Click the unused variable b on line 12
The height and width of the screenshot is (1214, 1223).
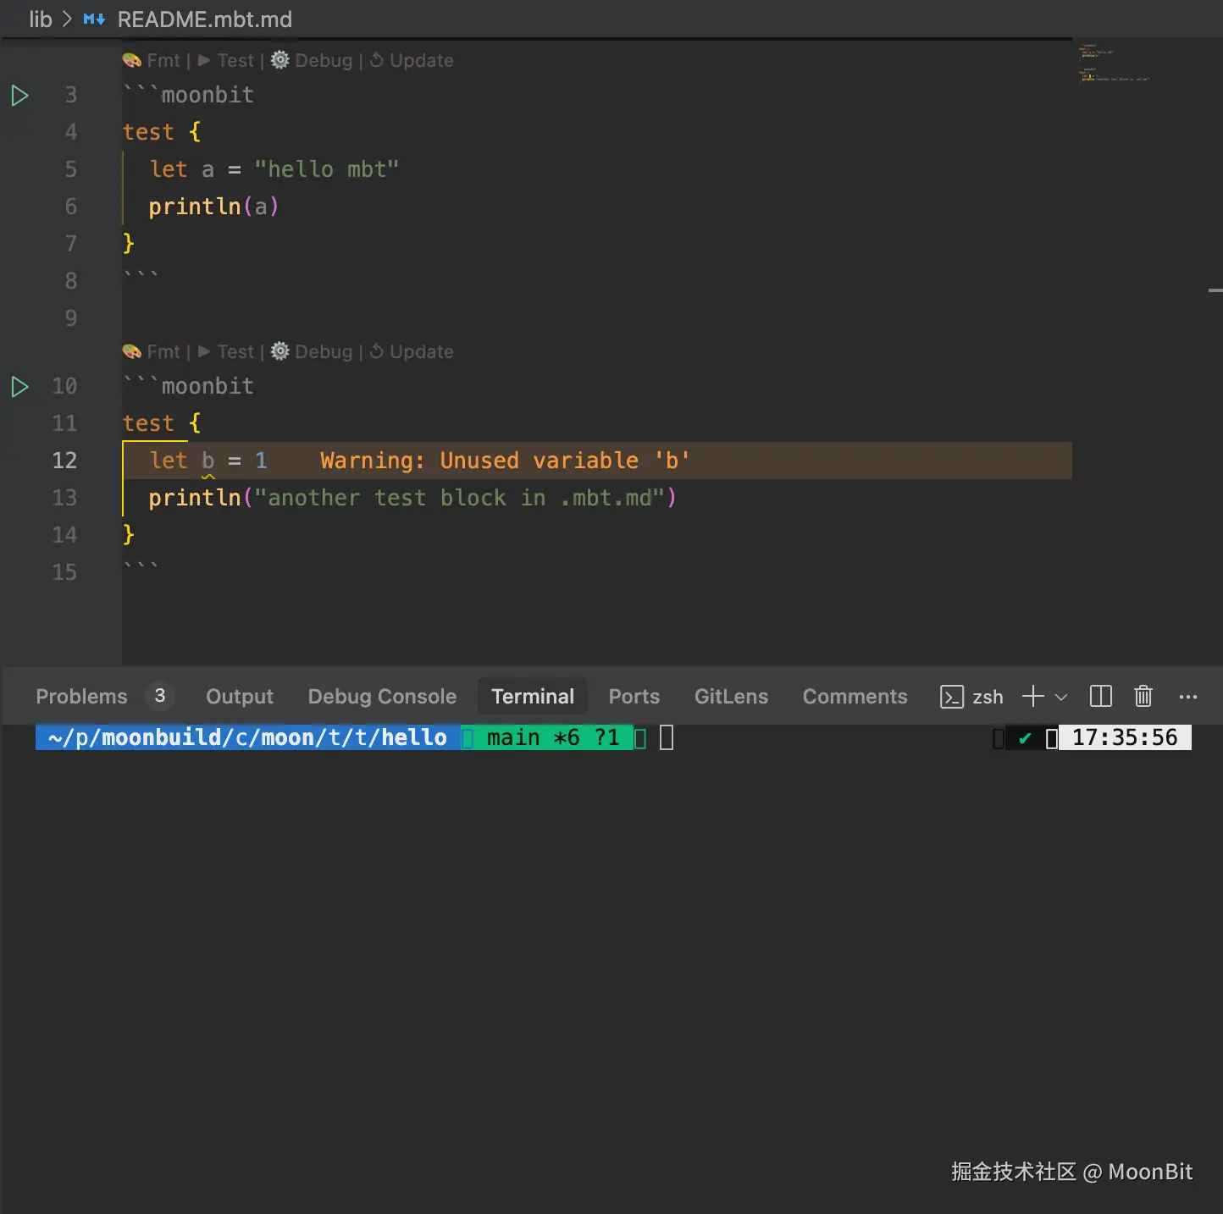tap(208, 461)
